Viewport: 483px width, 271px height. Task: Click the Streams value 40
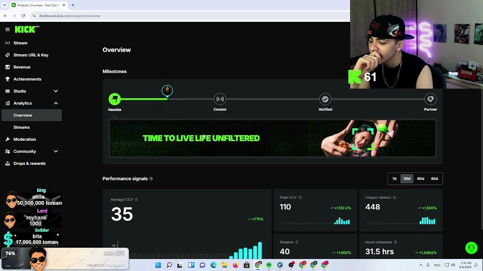pos(285,252)
